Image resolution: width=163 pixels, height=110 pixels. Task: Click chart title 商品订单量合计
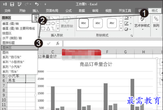[x=96, y=64]
